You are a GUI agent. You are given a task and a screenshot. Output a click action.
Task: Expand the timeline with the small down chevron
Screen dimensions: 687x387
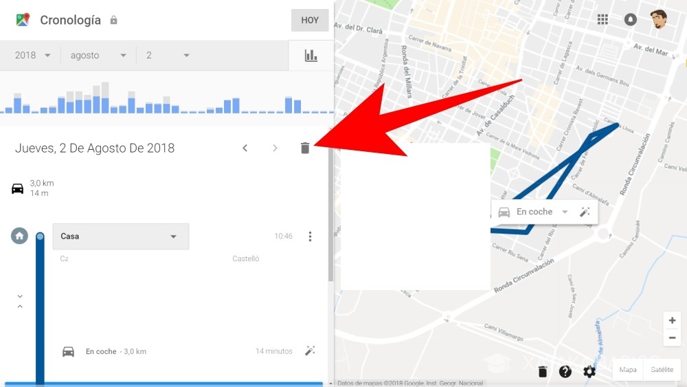coord(20,296)
